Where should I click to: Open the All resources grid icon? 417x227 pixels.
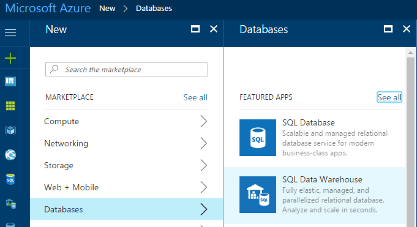[10, 106]
